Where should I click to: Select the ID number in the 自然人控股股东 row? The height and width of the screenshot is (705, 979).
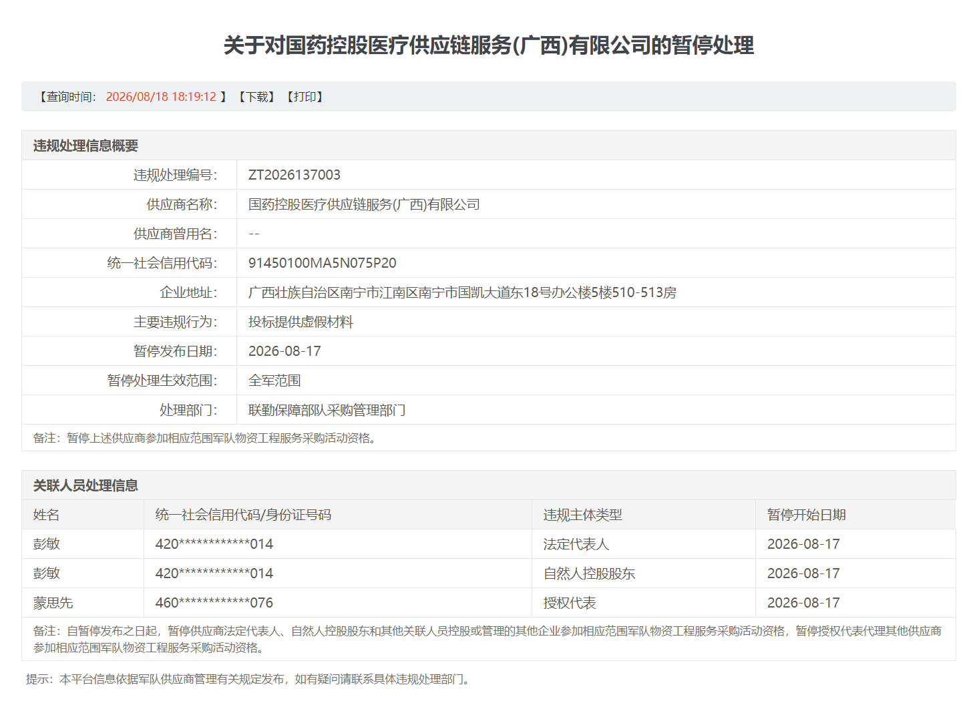pos(214,573)
